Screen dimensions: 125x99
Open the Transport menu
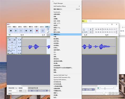31,27
